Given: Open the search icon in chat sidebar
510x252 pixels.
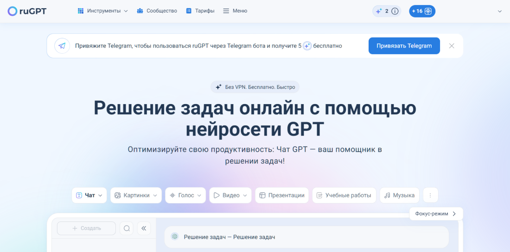Looking at the screenshot, I should [x=127, y=228].
